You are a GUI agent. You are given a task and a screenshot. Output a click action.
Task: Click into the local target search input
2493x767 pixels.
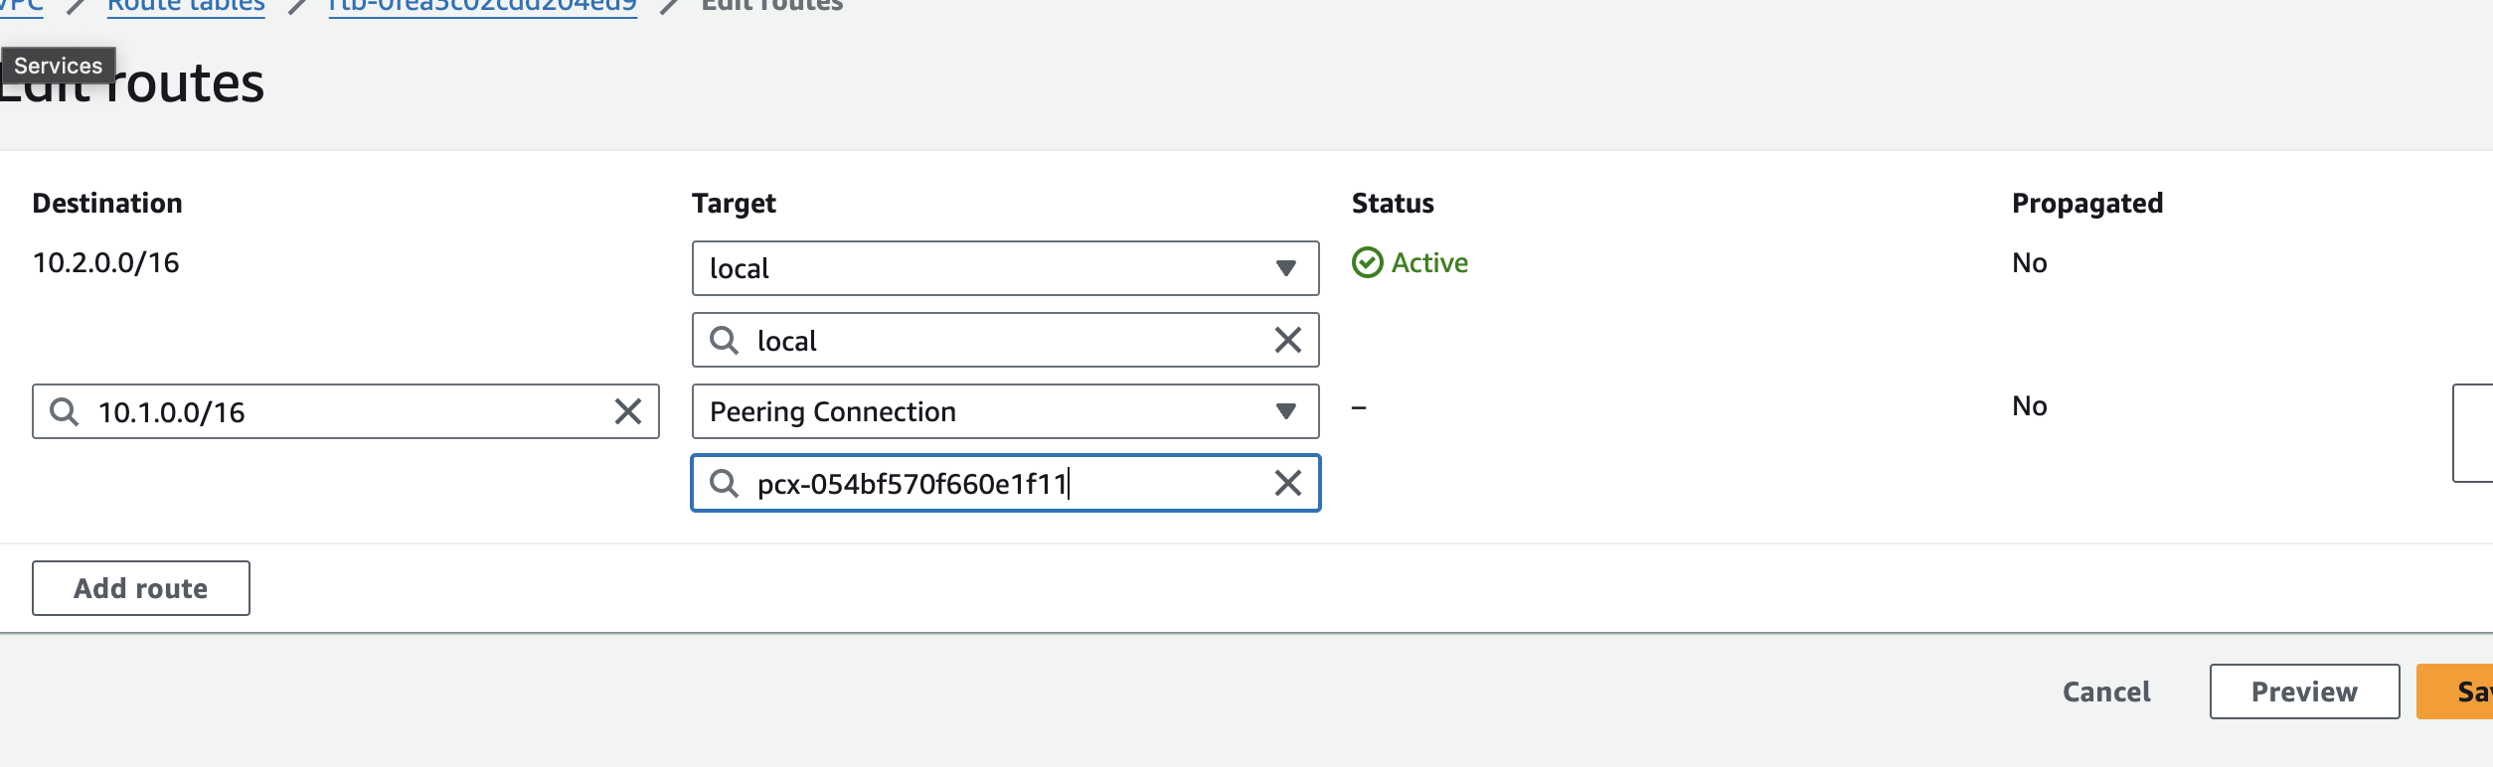click(x=1004, y=340)
